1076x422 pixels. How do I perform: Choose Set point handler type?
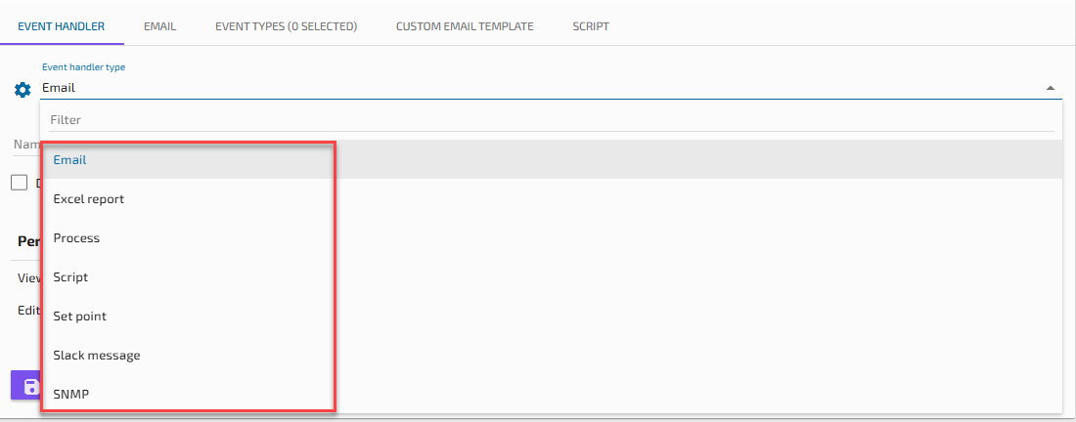[79, 316]
